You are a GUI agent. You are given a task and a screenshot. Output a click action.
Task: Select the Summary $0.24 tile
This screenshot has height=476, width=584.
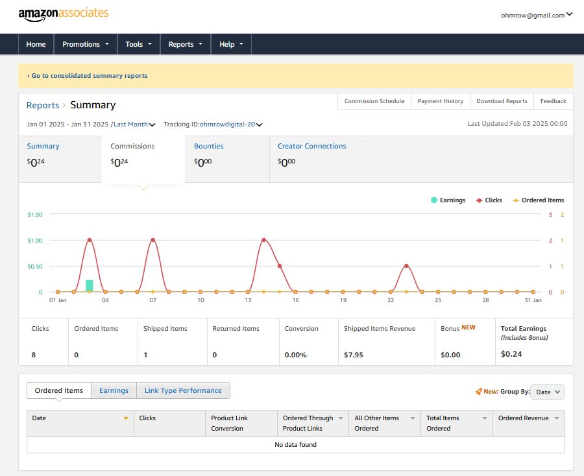60,159
